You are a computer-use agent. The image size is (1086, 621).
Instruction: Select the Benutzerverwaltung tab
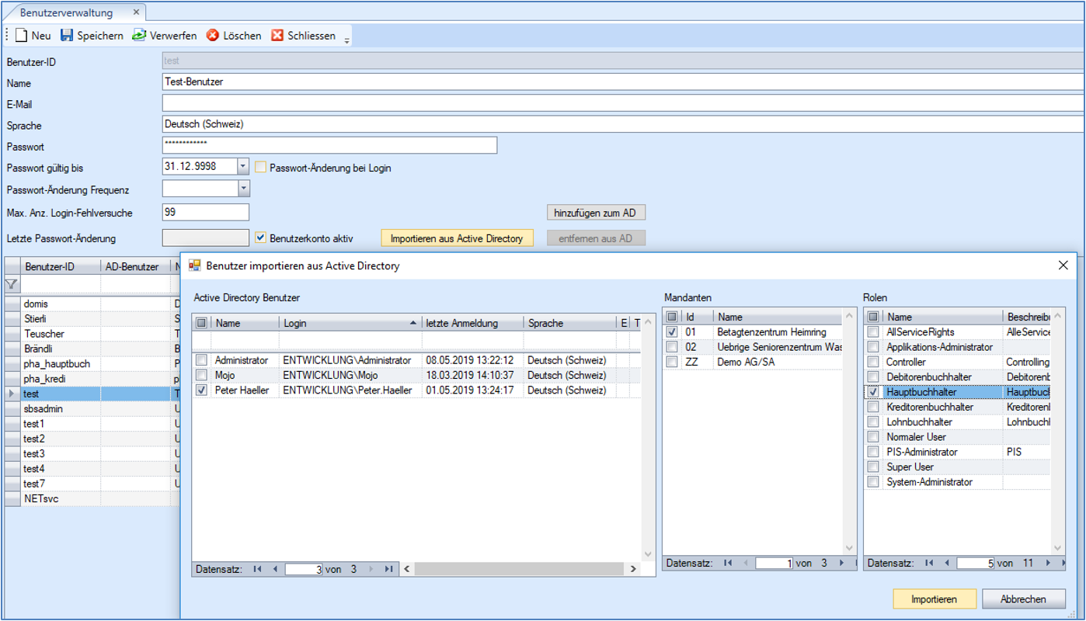click(x=66, y=13)
